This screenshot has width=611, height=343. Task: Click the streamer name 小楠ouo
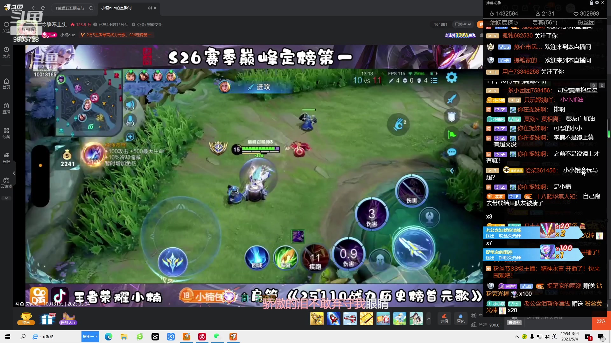pyautogui.click(x=68, y=35)
